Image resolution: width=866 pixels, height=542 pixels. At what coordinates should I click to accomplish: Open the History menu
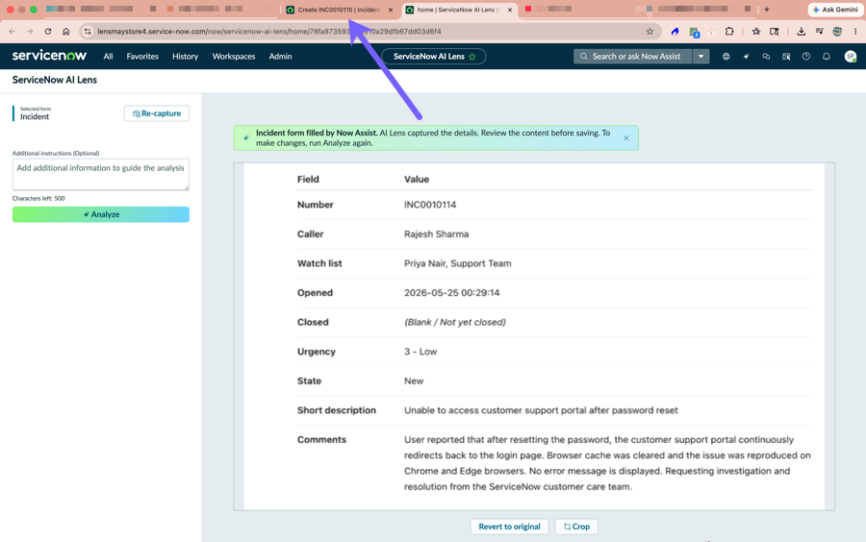point(185,57)
